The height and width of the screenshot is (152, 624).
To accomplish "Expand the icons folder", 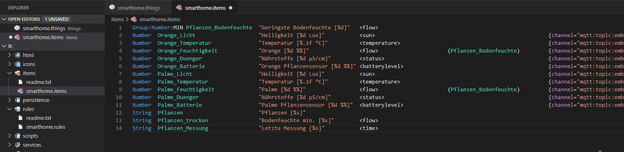I will (10, 64).
